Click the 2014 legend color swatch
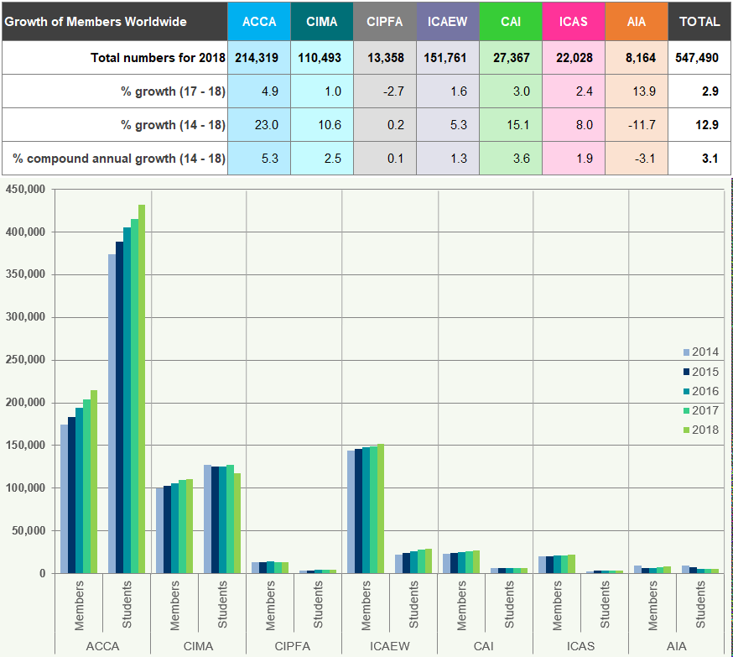The image size is (733, 657). click(686, 352)
